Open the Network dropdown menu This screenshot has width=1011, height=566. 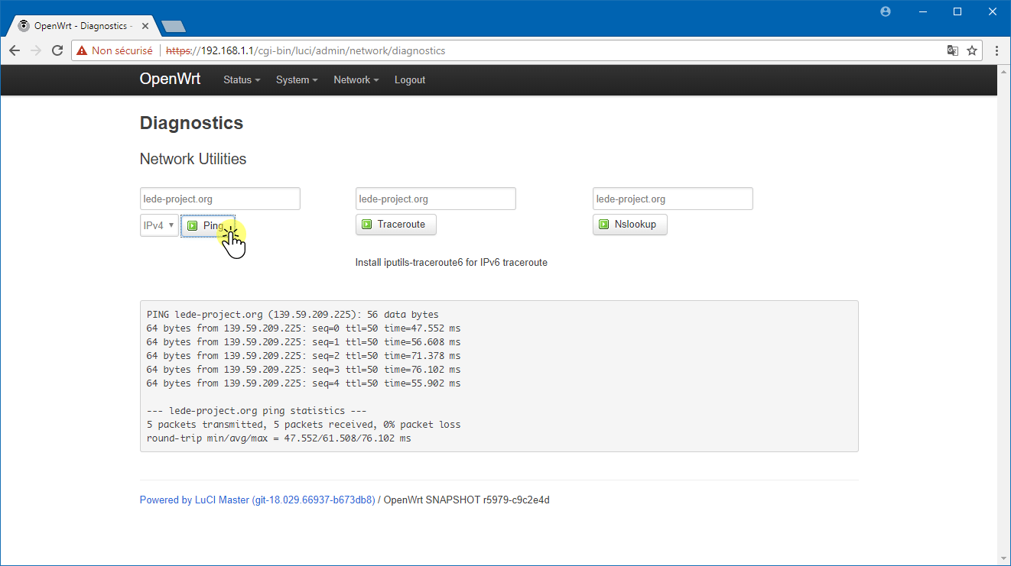coord(356,79)
